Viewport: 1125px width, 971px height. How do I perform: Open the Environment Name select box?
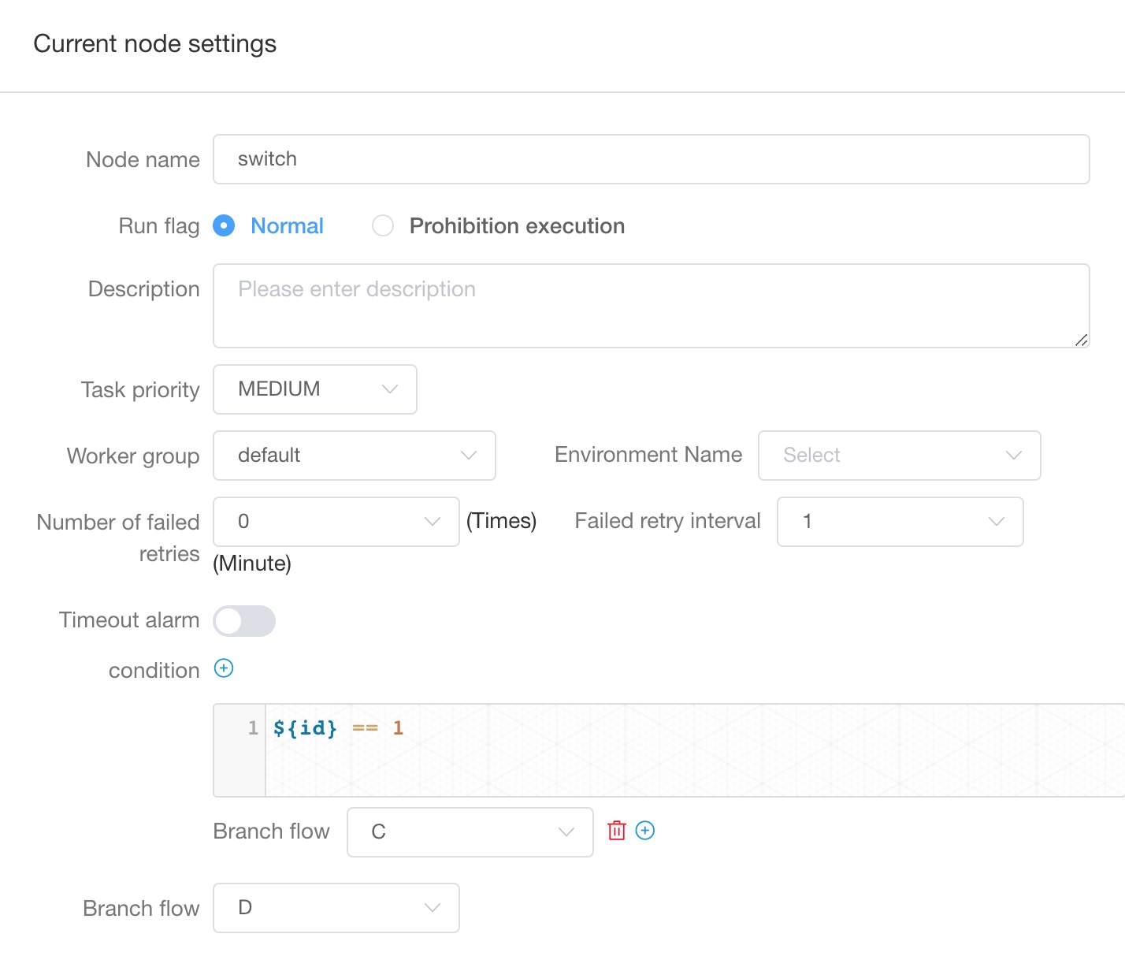tap(899, 456)
